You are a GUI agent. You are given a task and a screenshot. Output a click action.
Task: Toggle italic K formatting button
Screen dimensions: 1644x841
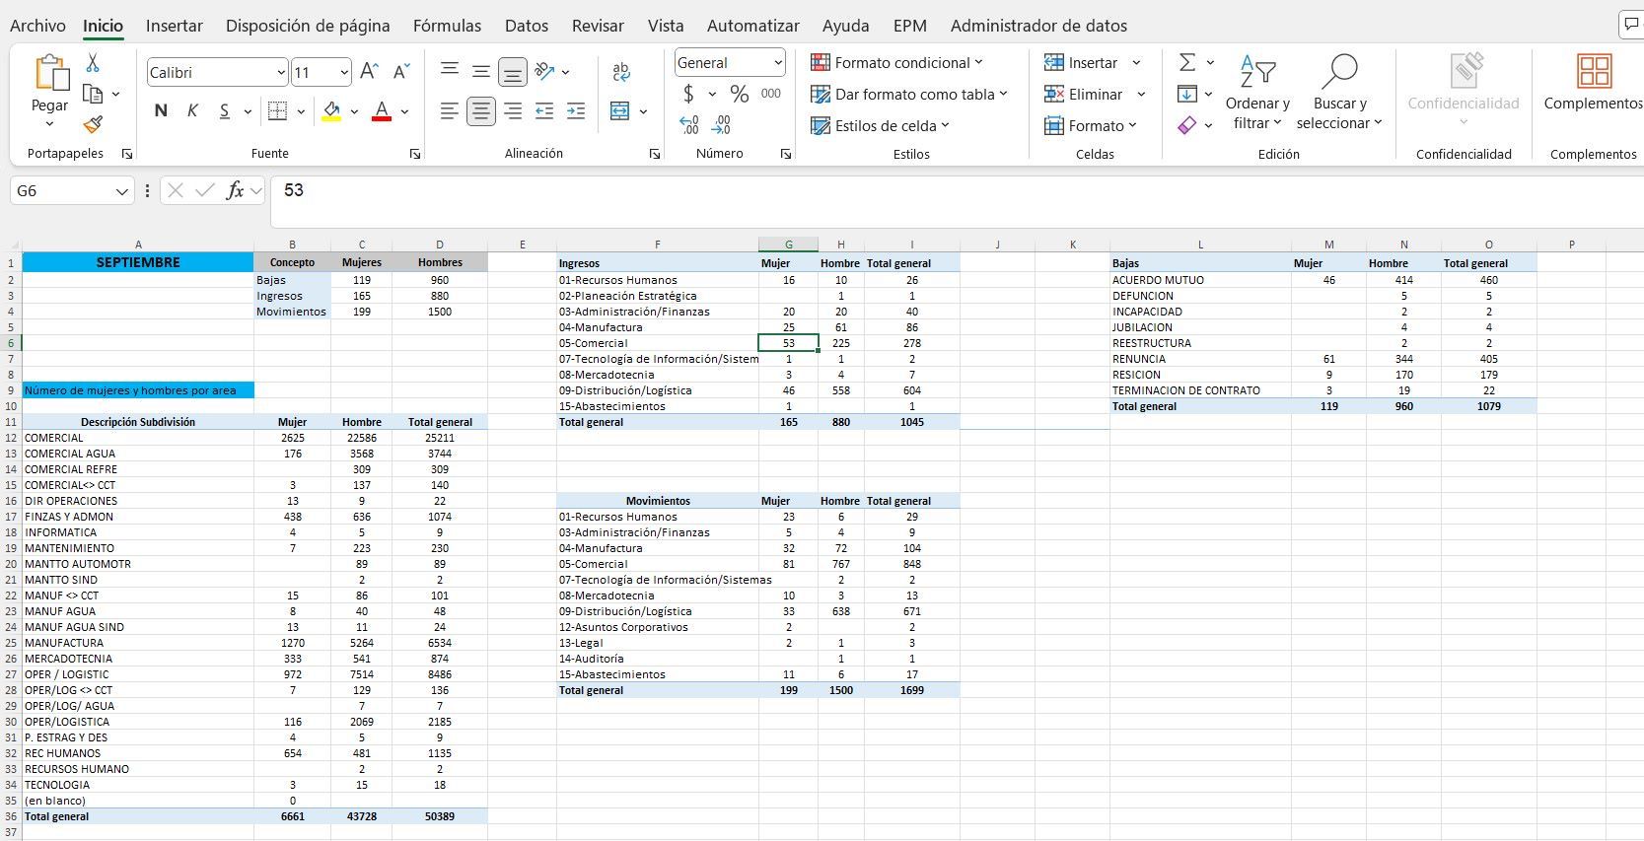192,111
